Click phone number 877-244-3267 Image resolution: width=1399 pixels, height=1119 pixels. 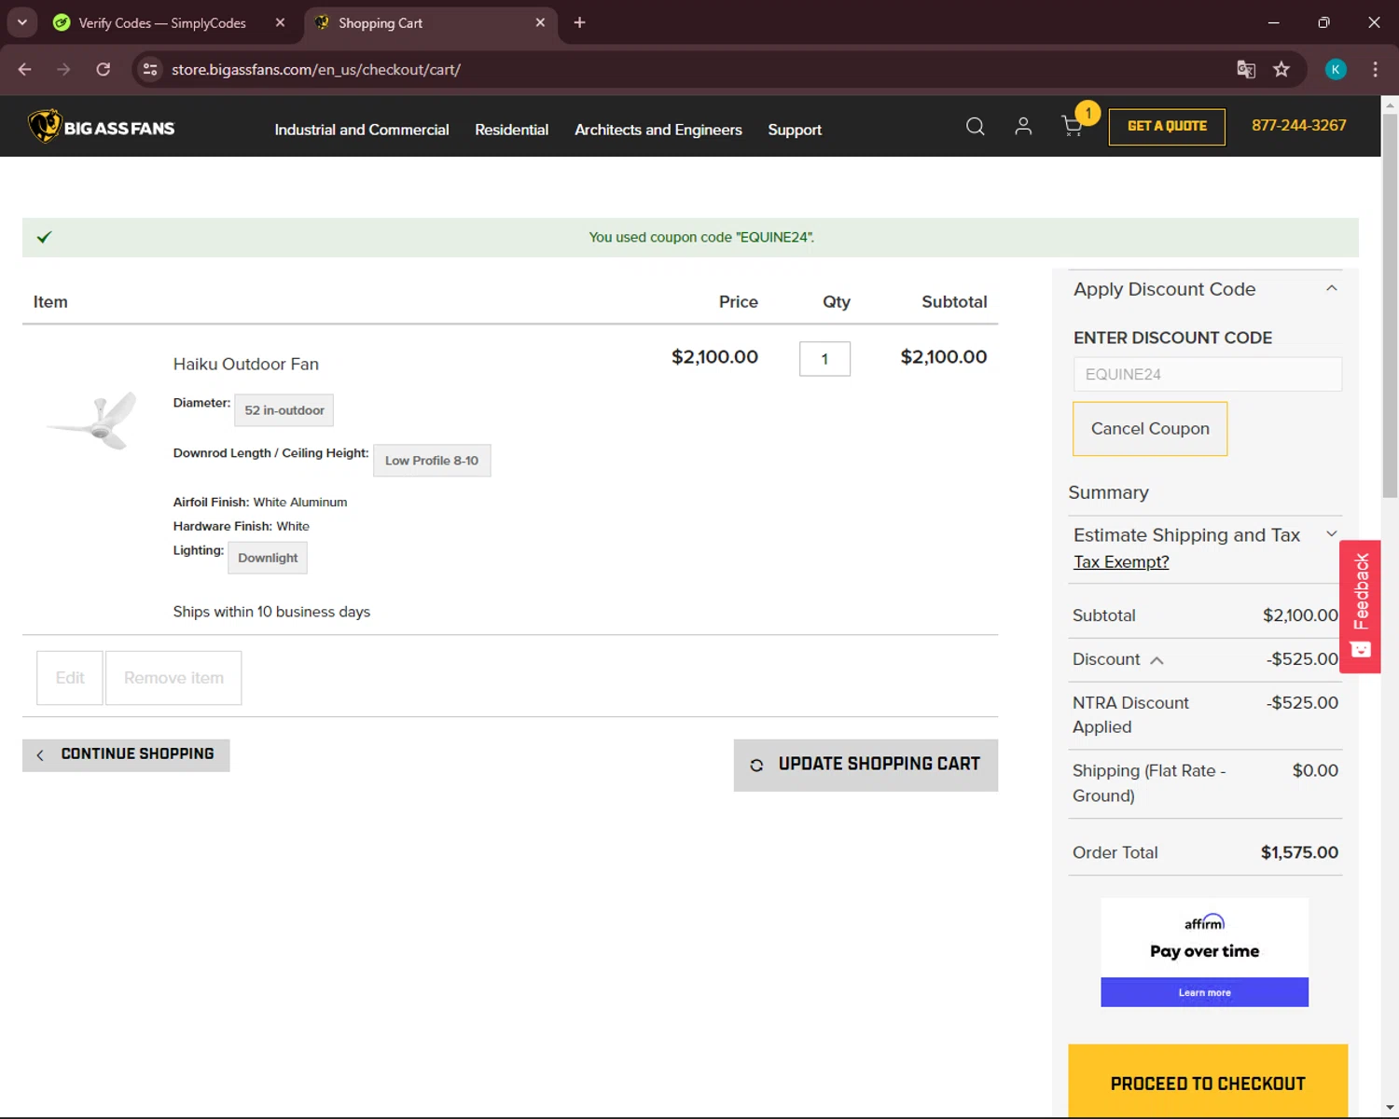(x=1299, y=125)
